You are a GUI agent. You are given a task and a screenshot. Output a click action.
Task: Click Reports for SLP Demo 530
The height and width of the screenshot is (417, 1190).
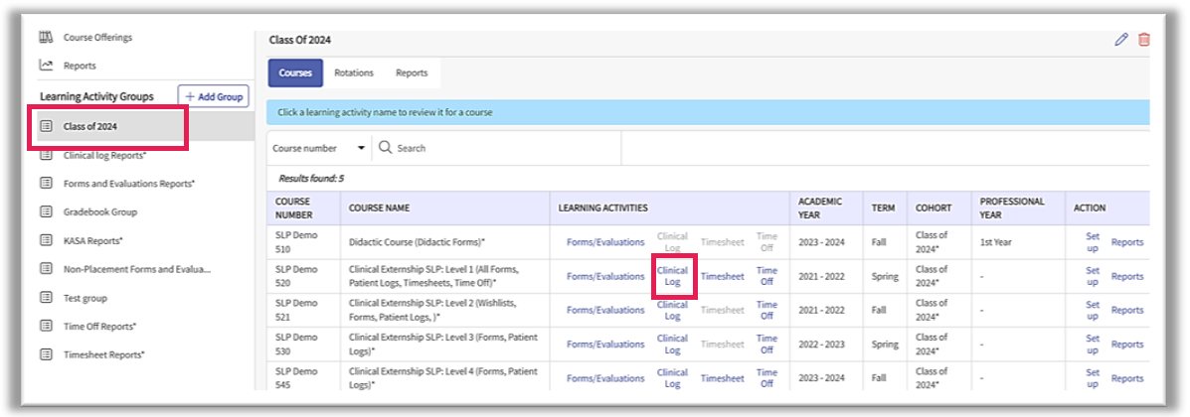(1127, 345)
